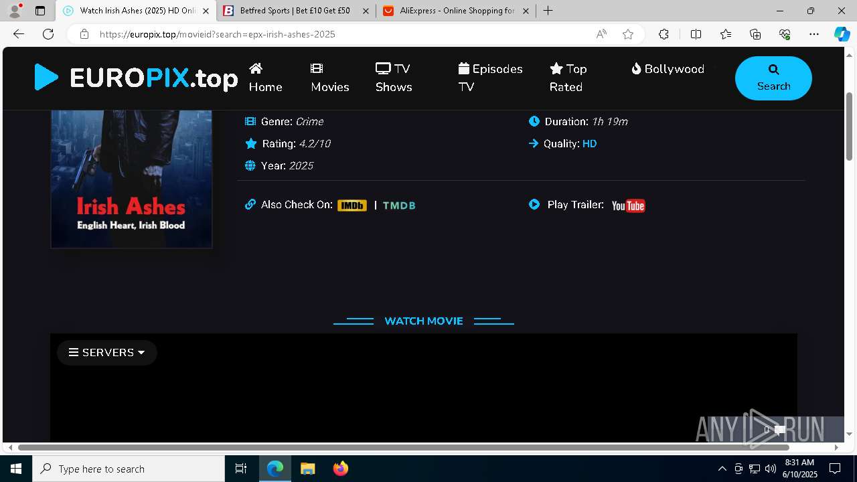
Task: Open tab actions menu icon
Action: (x=40, y=11)
